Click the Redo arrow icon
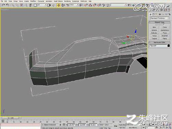Screen dimensions: 172x129 [8, 5]
